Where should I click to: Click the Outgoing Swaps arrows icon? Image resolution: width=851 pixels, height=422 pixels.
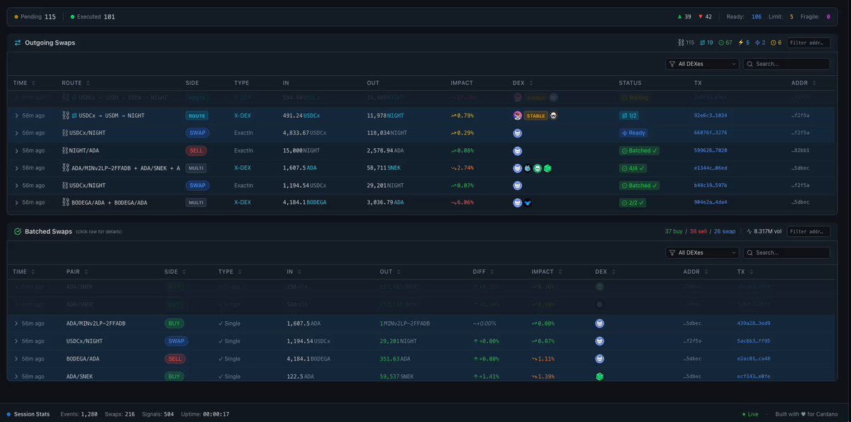[18, 43]
